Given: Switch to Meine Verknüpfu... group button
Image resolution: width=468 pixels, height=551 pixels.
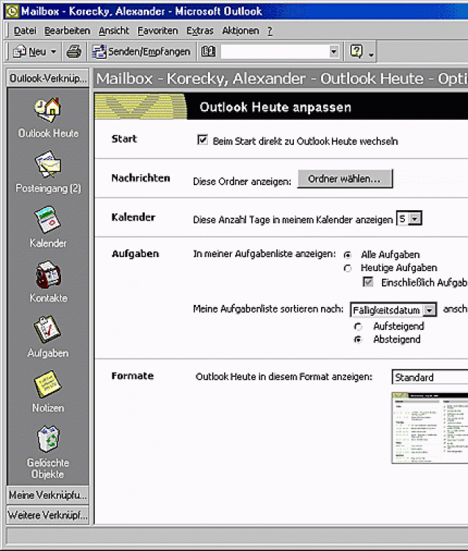Looking at the screenshot, I should coord(48,495).
